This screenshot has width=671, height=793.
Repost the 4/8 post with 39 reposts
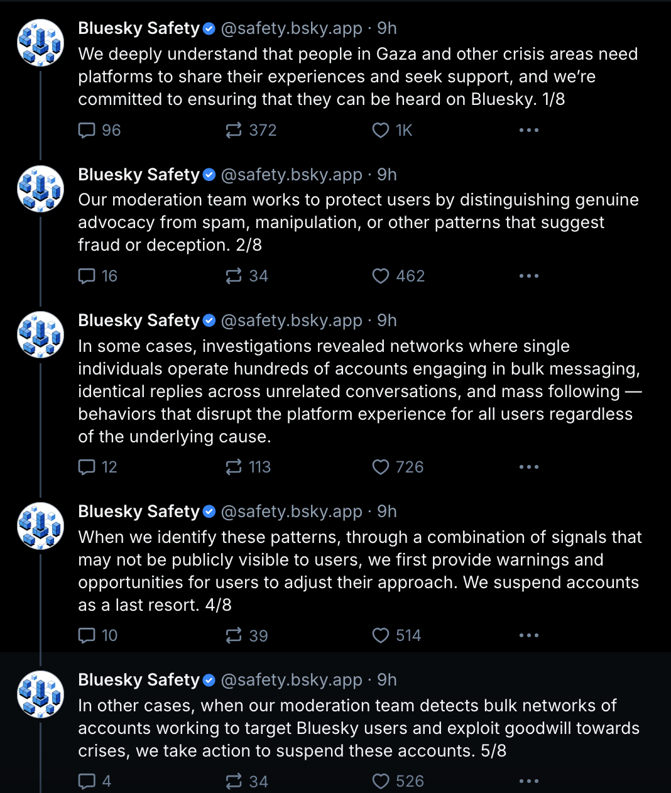246,635
